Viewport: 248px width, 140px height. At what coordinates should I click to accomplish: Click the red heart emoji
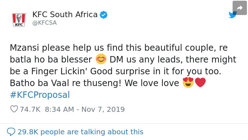pyautogui.click(x=200, y=82)
